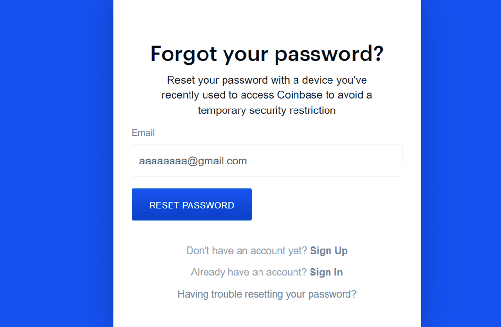The image size is (501, 327).
Task: Click 'recently used to access' description text
Action: click(218, 95)
